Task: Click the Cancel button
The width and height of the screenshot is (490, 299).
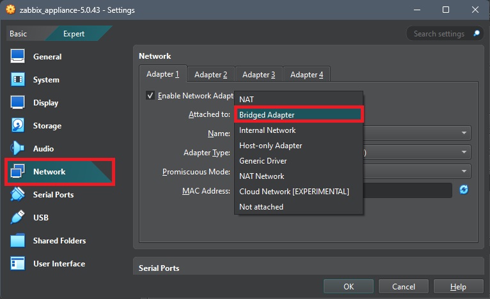Action: (403, 287)
